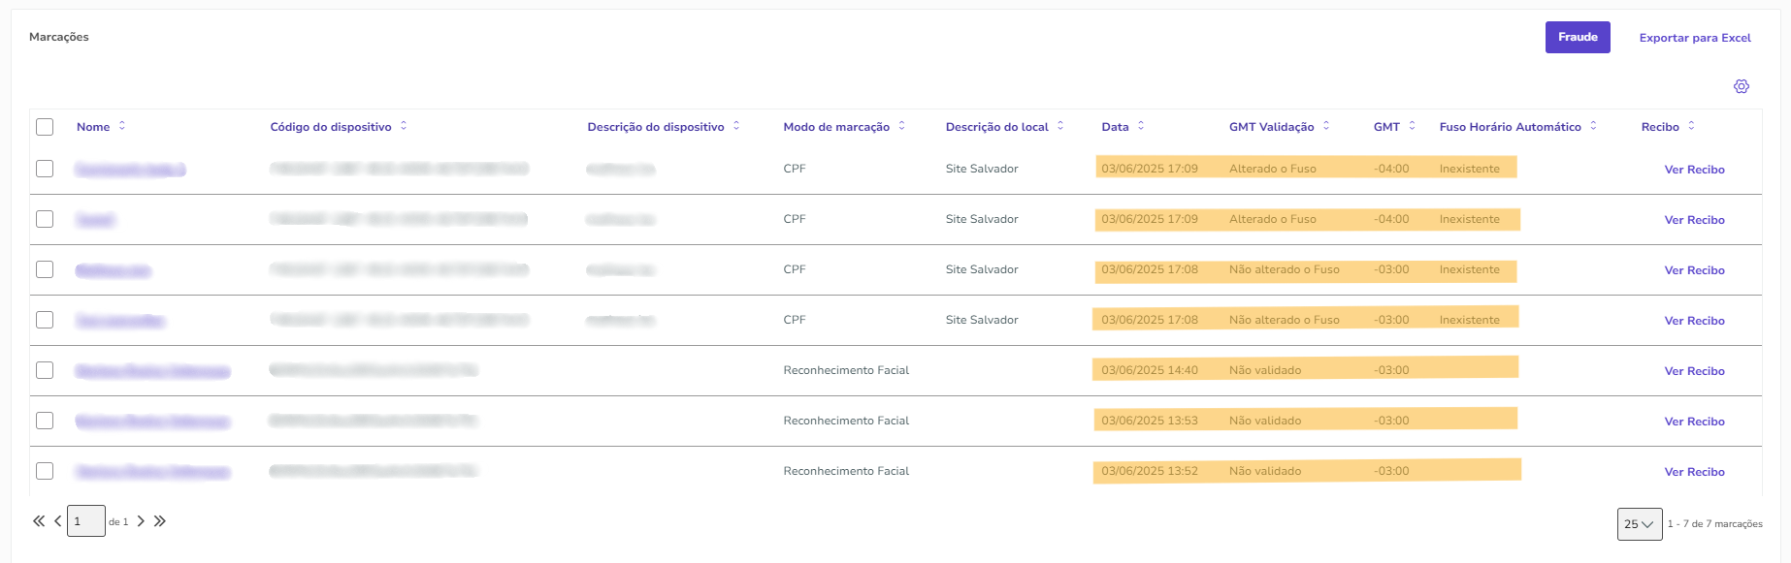Sort by Nome column sort icon
Viewport: 1791px width, 563px height.
click(122, 126)
